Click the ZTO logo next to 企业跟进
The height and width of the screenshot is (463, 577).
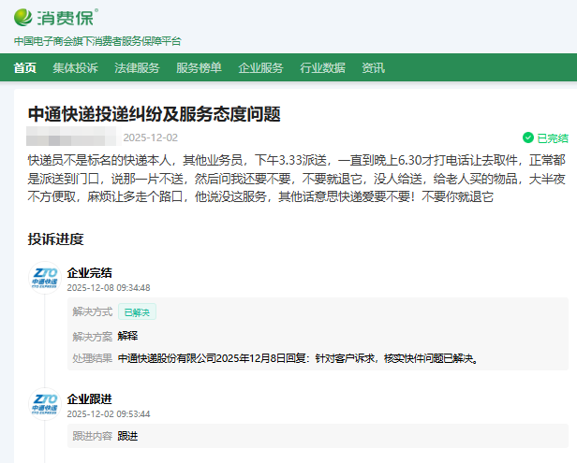click(x=44, y=404)
